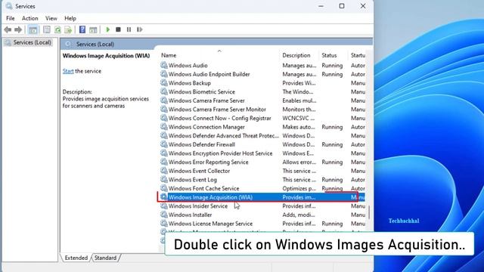Click the Services app icon in title bar
484x272 pixels.
coord(9,6)
